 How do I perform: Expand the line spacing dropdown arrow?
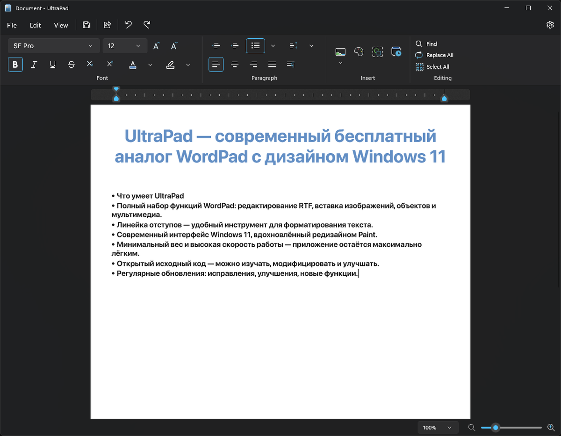(311, 46)
